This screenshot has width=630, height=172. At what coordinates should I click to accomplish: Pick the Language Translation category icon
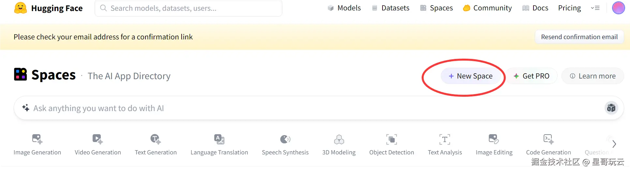[219, 139]
